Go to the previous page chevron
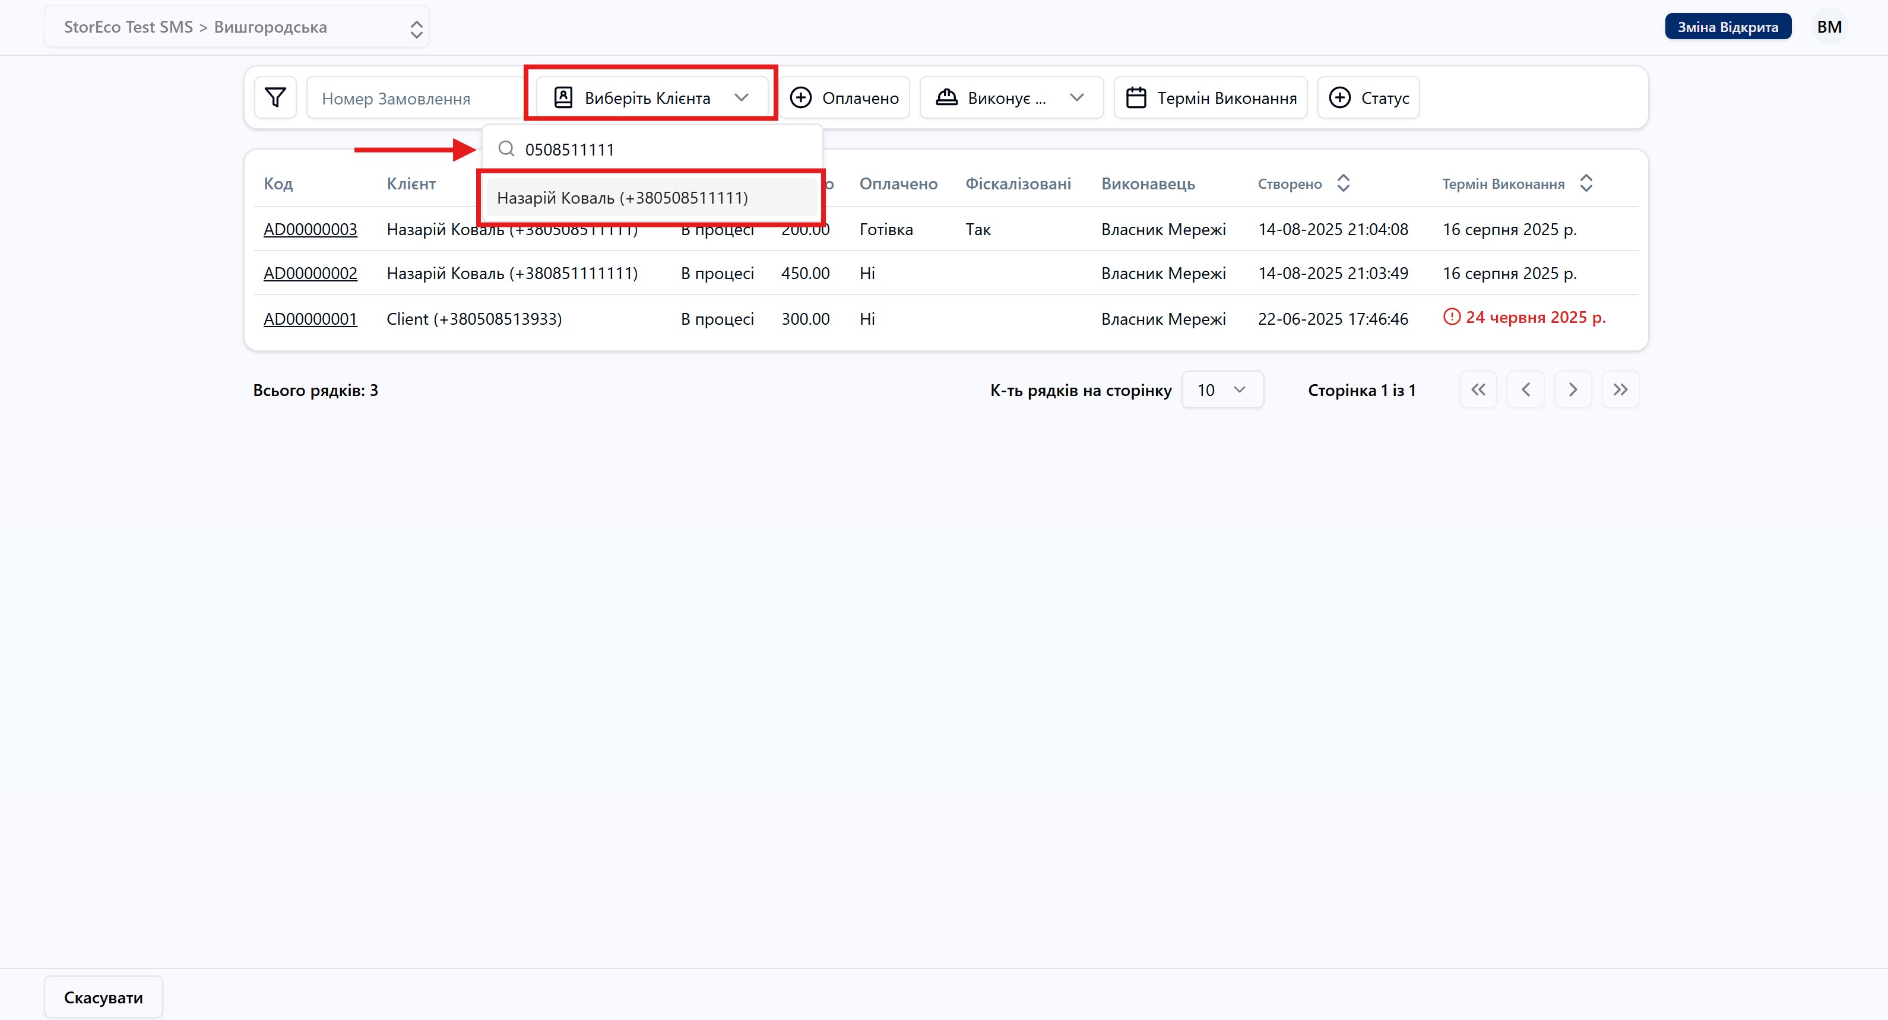The image size is (1888, 1020). point(1525,390)
